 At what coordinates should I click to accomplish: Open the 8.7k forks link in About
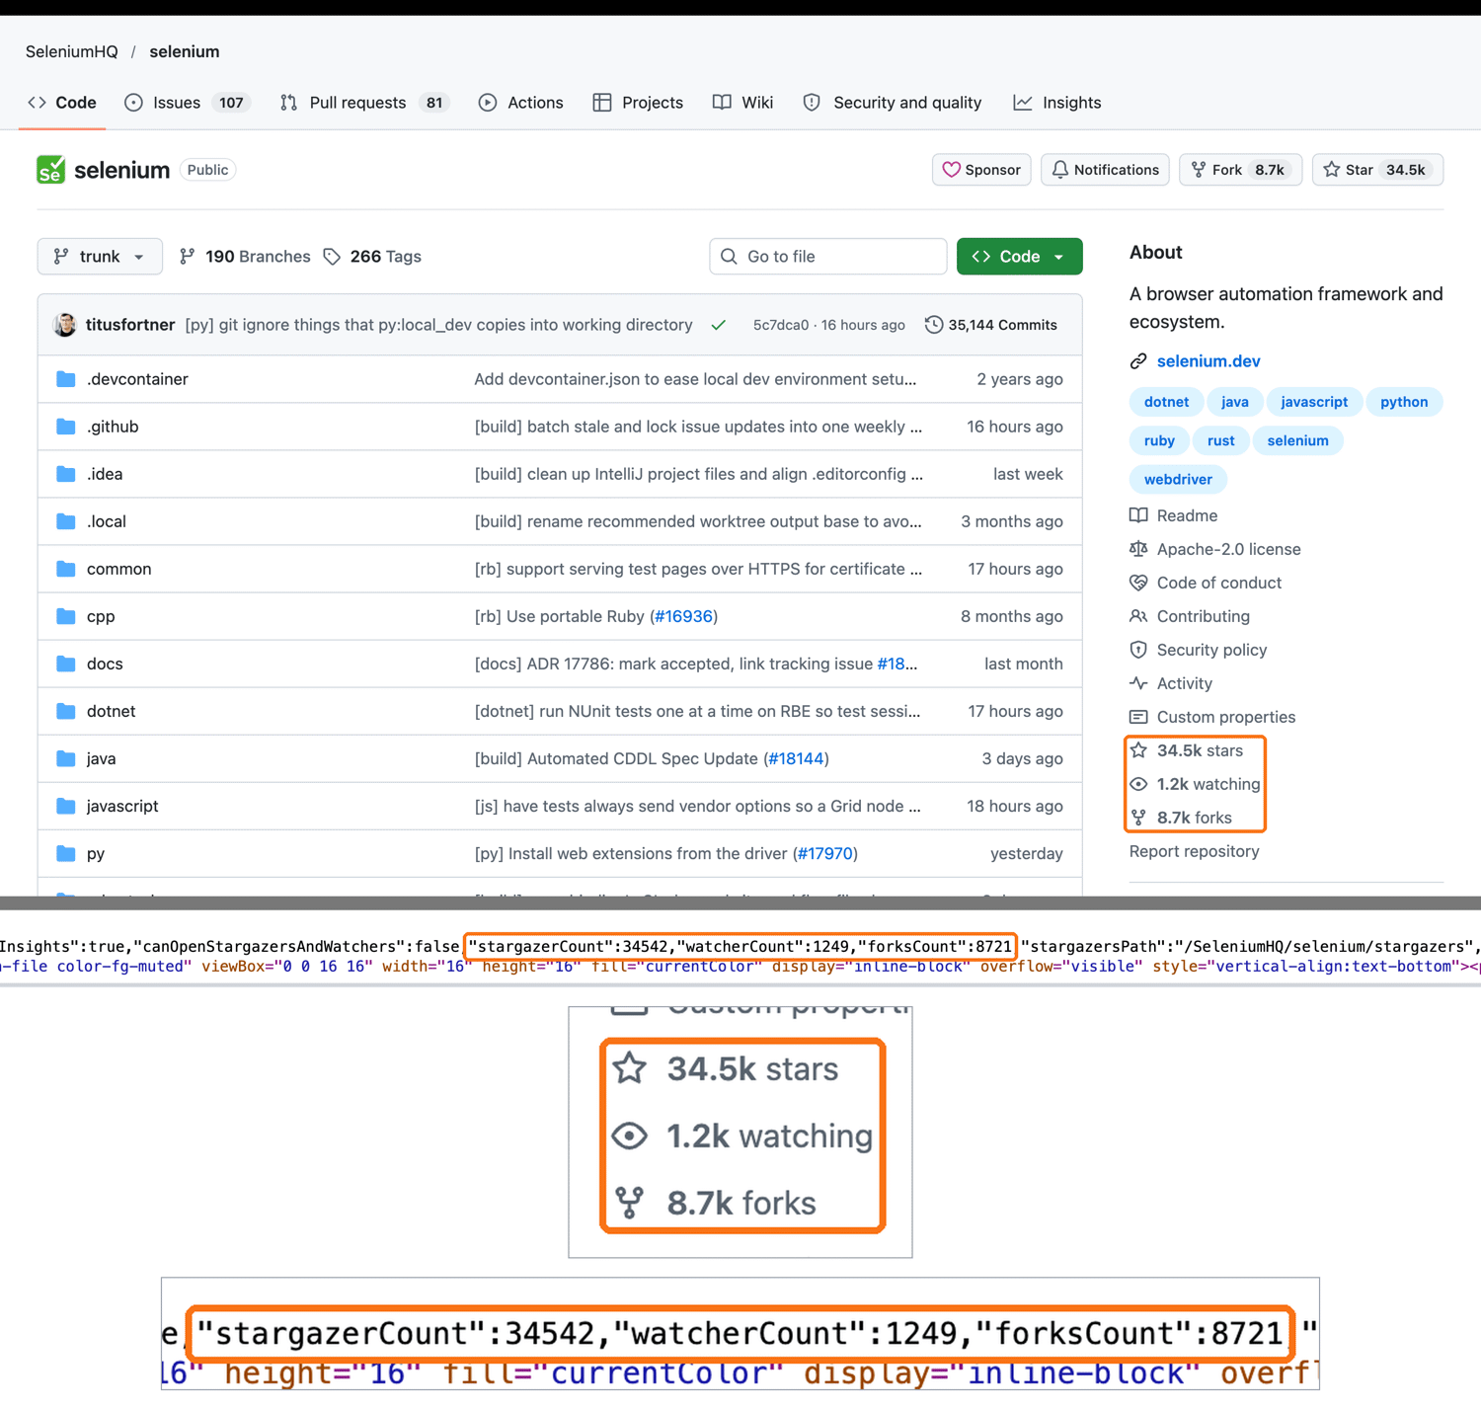point(1181,818)
